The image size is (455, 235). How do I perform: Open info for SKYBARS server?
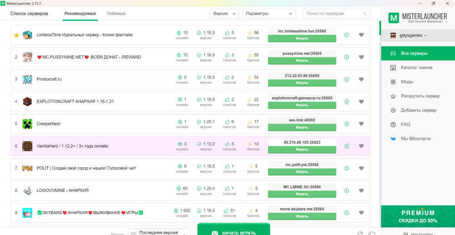(x=346, y=213)
